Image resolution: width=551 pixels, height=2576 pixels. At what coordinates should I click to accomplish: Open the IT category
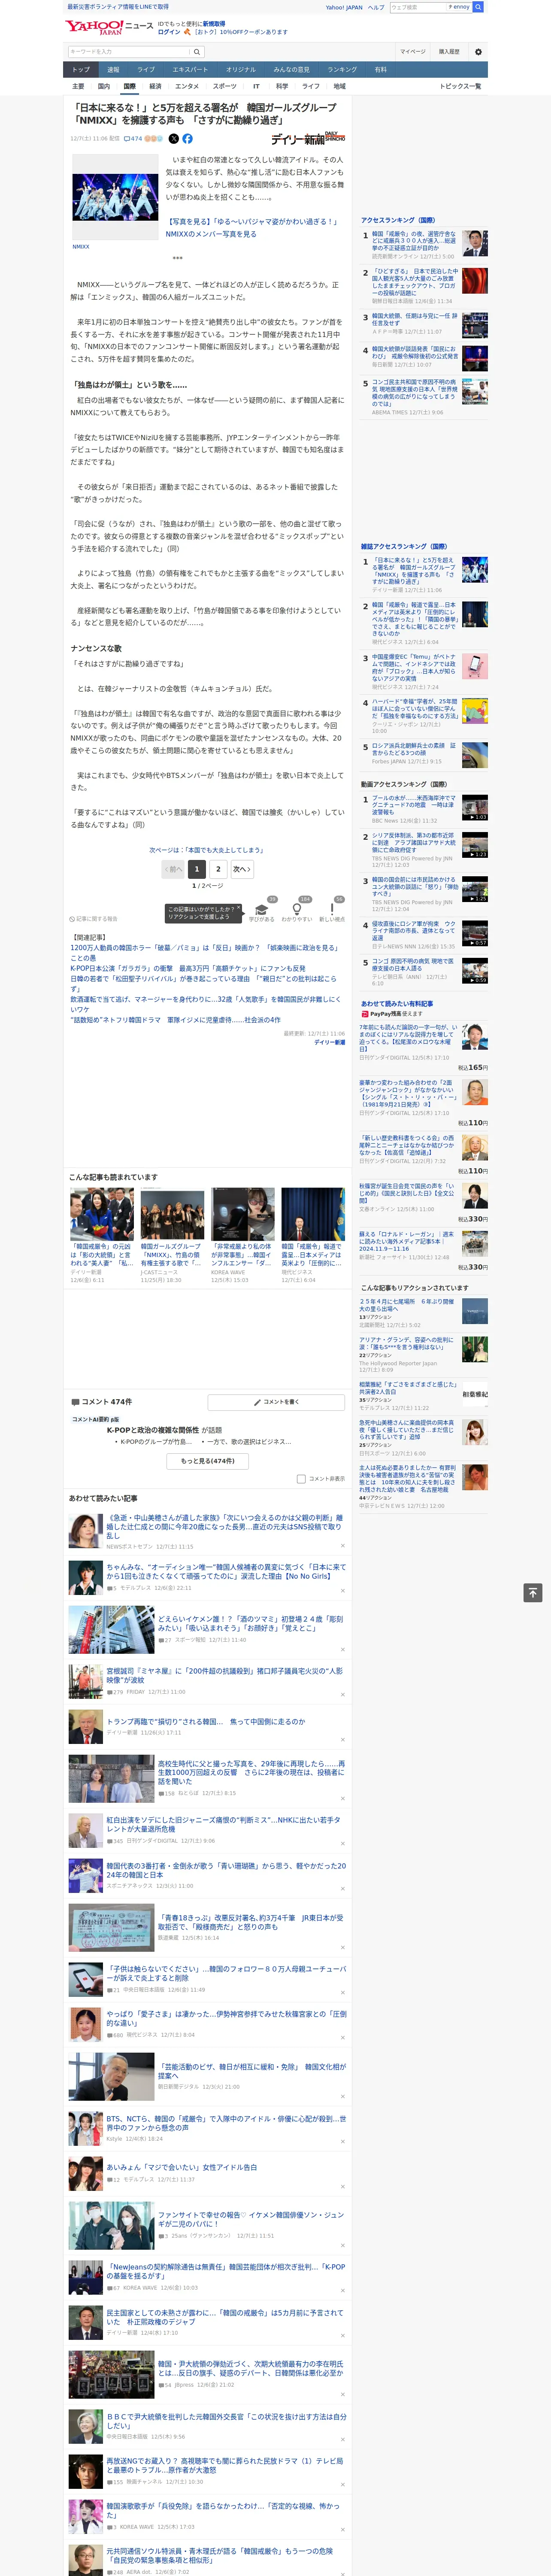coord(256,86)
